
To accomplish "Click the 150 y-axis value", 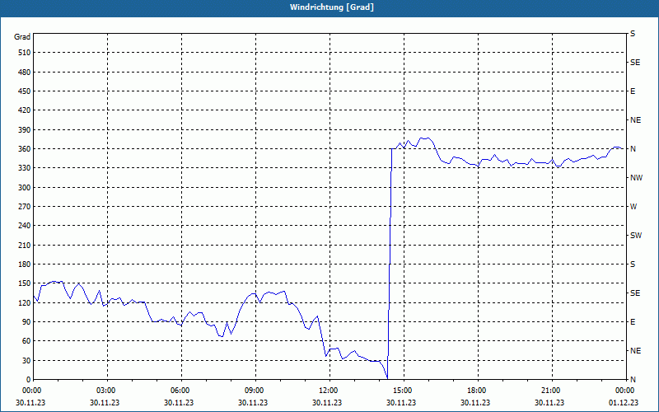I will point(25,283).
